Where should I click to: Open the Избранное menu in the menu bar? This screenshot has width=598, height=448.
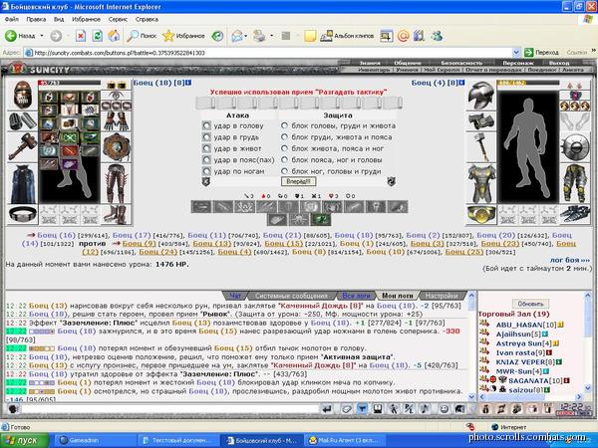[x=86, y=19]
